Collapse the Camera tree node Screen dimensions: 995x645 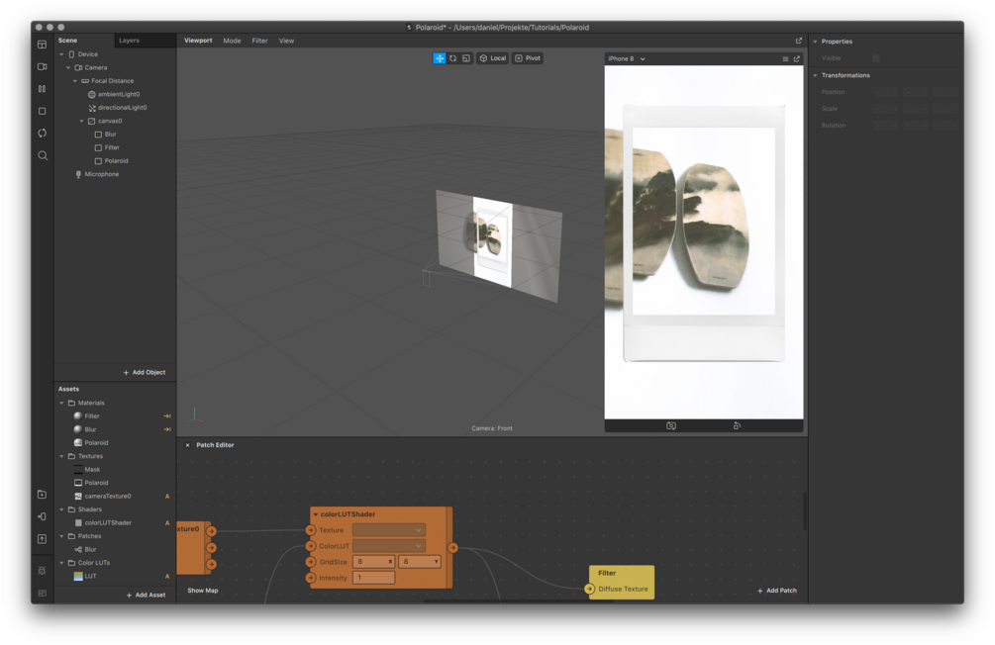[68, 68]
